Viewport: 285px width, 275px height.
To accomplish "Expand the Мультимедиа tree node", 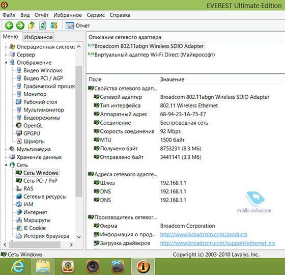I will point(6,149).
